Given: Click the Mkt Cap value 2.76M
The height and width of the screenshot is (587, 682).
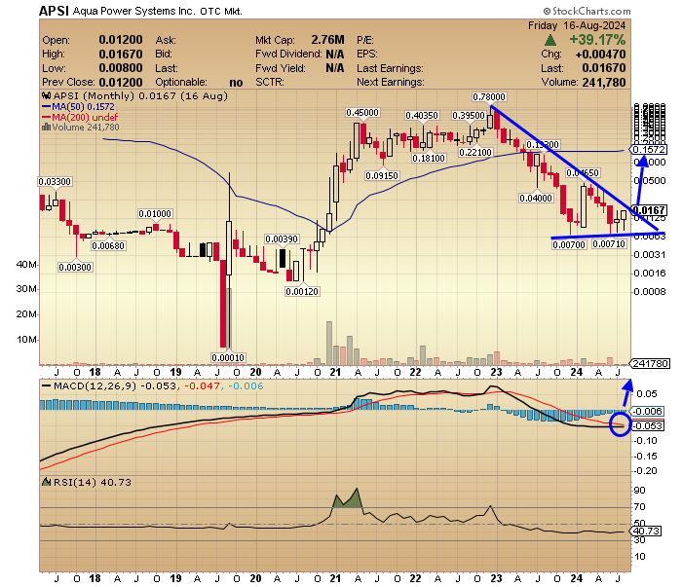Looking at the screenshot, I should 327,40.
